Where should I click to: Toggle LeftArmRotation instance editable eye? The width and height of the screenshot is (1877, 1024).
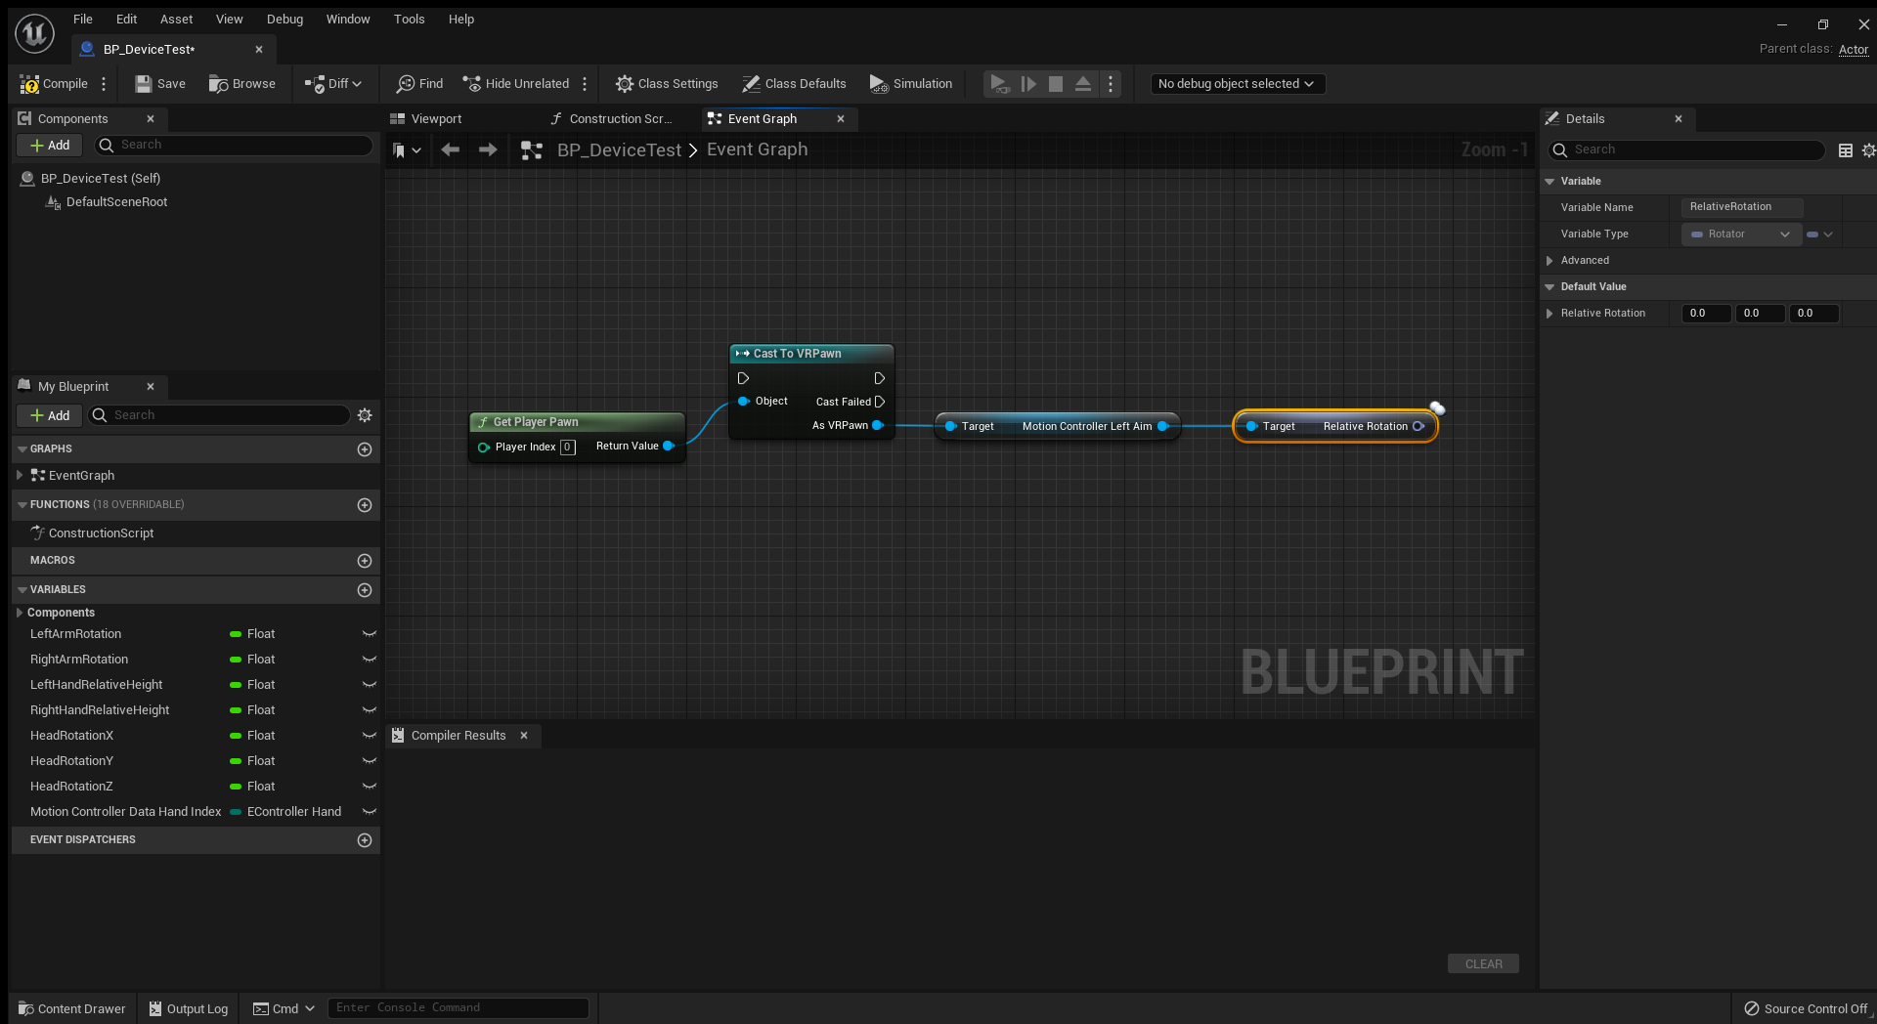click(x=370, y=634)
